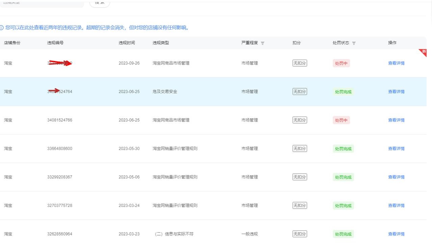The width and height of the screenshot is (432, 247).
Task: Click the 违规编号 column header
Action: pos(55,43)
